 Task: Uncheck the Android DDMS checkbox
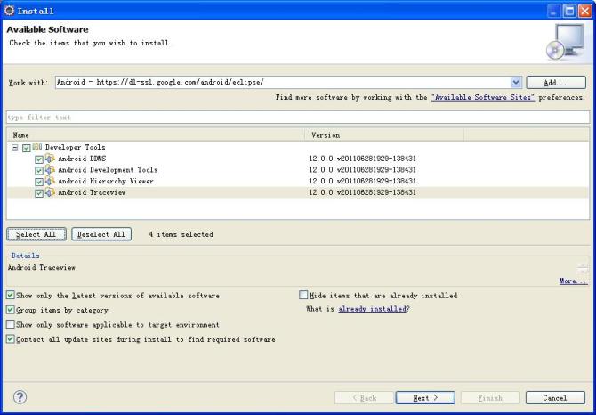[39, 159]
